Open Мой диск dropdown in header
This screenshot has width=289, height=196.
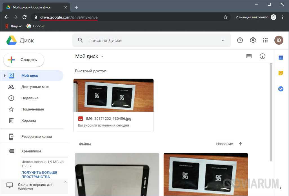(x=102, y=57)
